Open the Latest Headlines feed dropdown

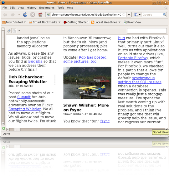(x=105, y=22)
